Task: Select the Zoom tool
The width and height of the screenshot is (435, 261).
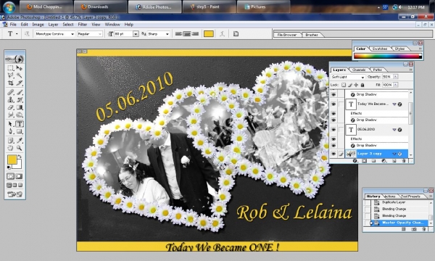Action: (x=19, y=148)
